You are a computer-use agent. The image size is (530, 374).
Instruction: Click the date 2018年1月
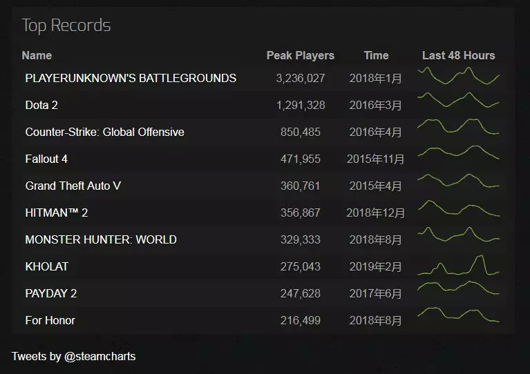375,78
